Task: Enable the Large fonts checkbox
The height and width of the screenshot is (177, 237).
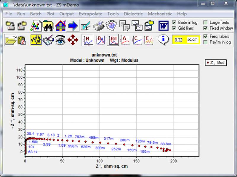Action: coord(205,23)
